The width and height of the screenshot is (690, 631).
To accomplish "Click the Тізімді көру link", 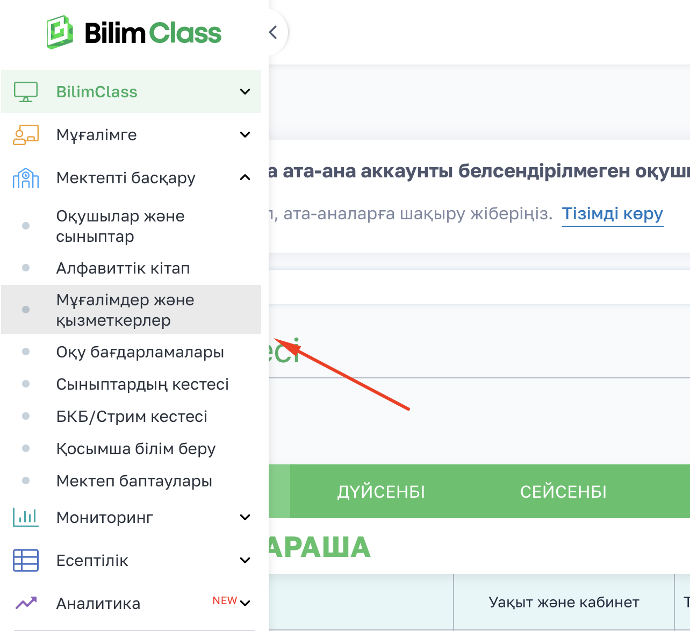I will [x=613, y=214].
